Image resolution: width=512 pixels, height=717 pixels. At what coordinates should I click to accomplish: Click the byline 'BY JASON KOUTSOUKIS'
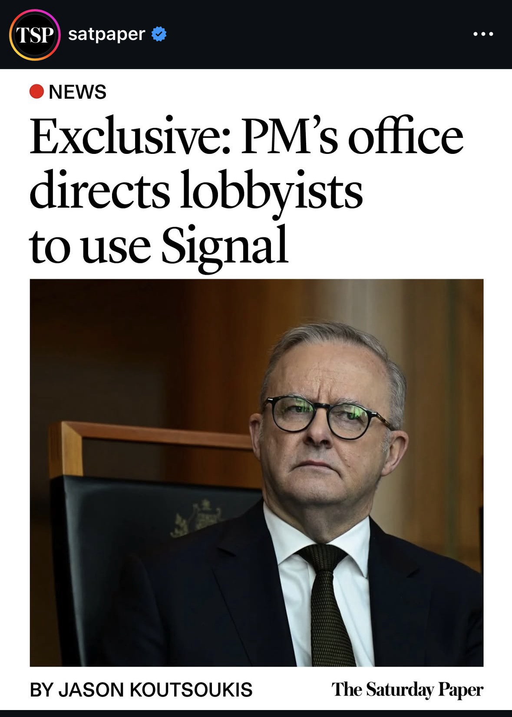coord(141,690)
